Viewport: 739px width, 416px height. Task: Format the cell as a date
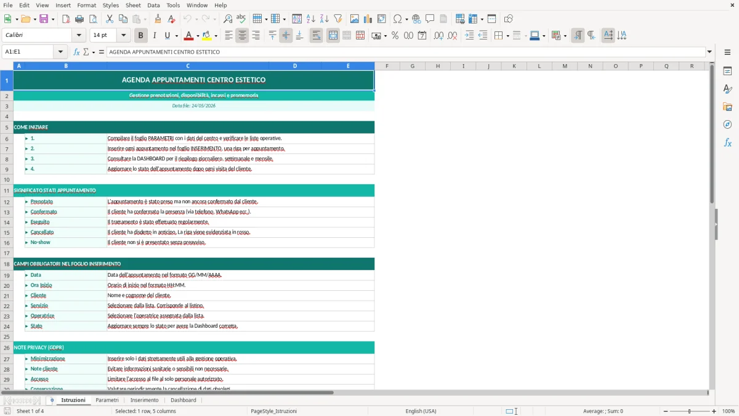422,36
